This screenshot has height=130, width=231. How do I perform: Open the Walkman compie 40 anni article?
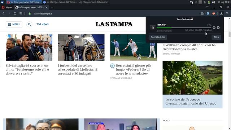click(x=189, y=47)
